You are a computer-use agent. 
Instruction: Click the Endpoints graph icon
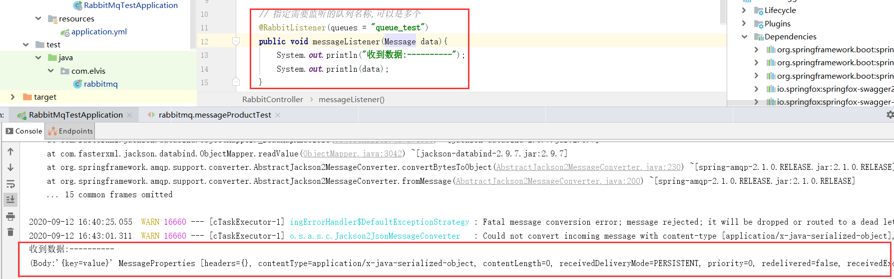[52, 131]
